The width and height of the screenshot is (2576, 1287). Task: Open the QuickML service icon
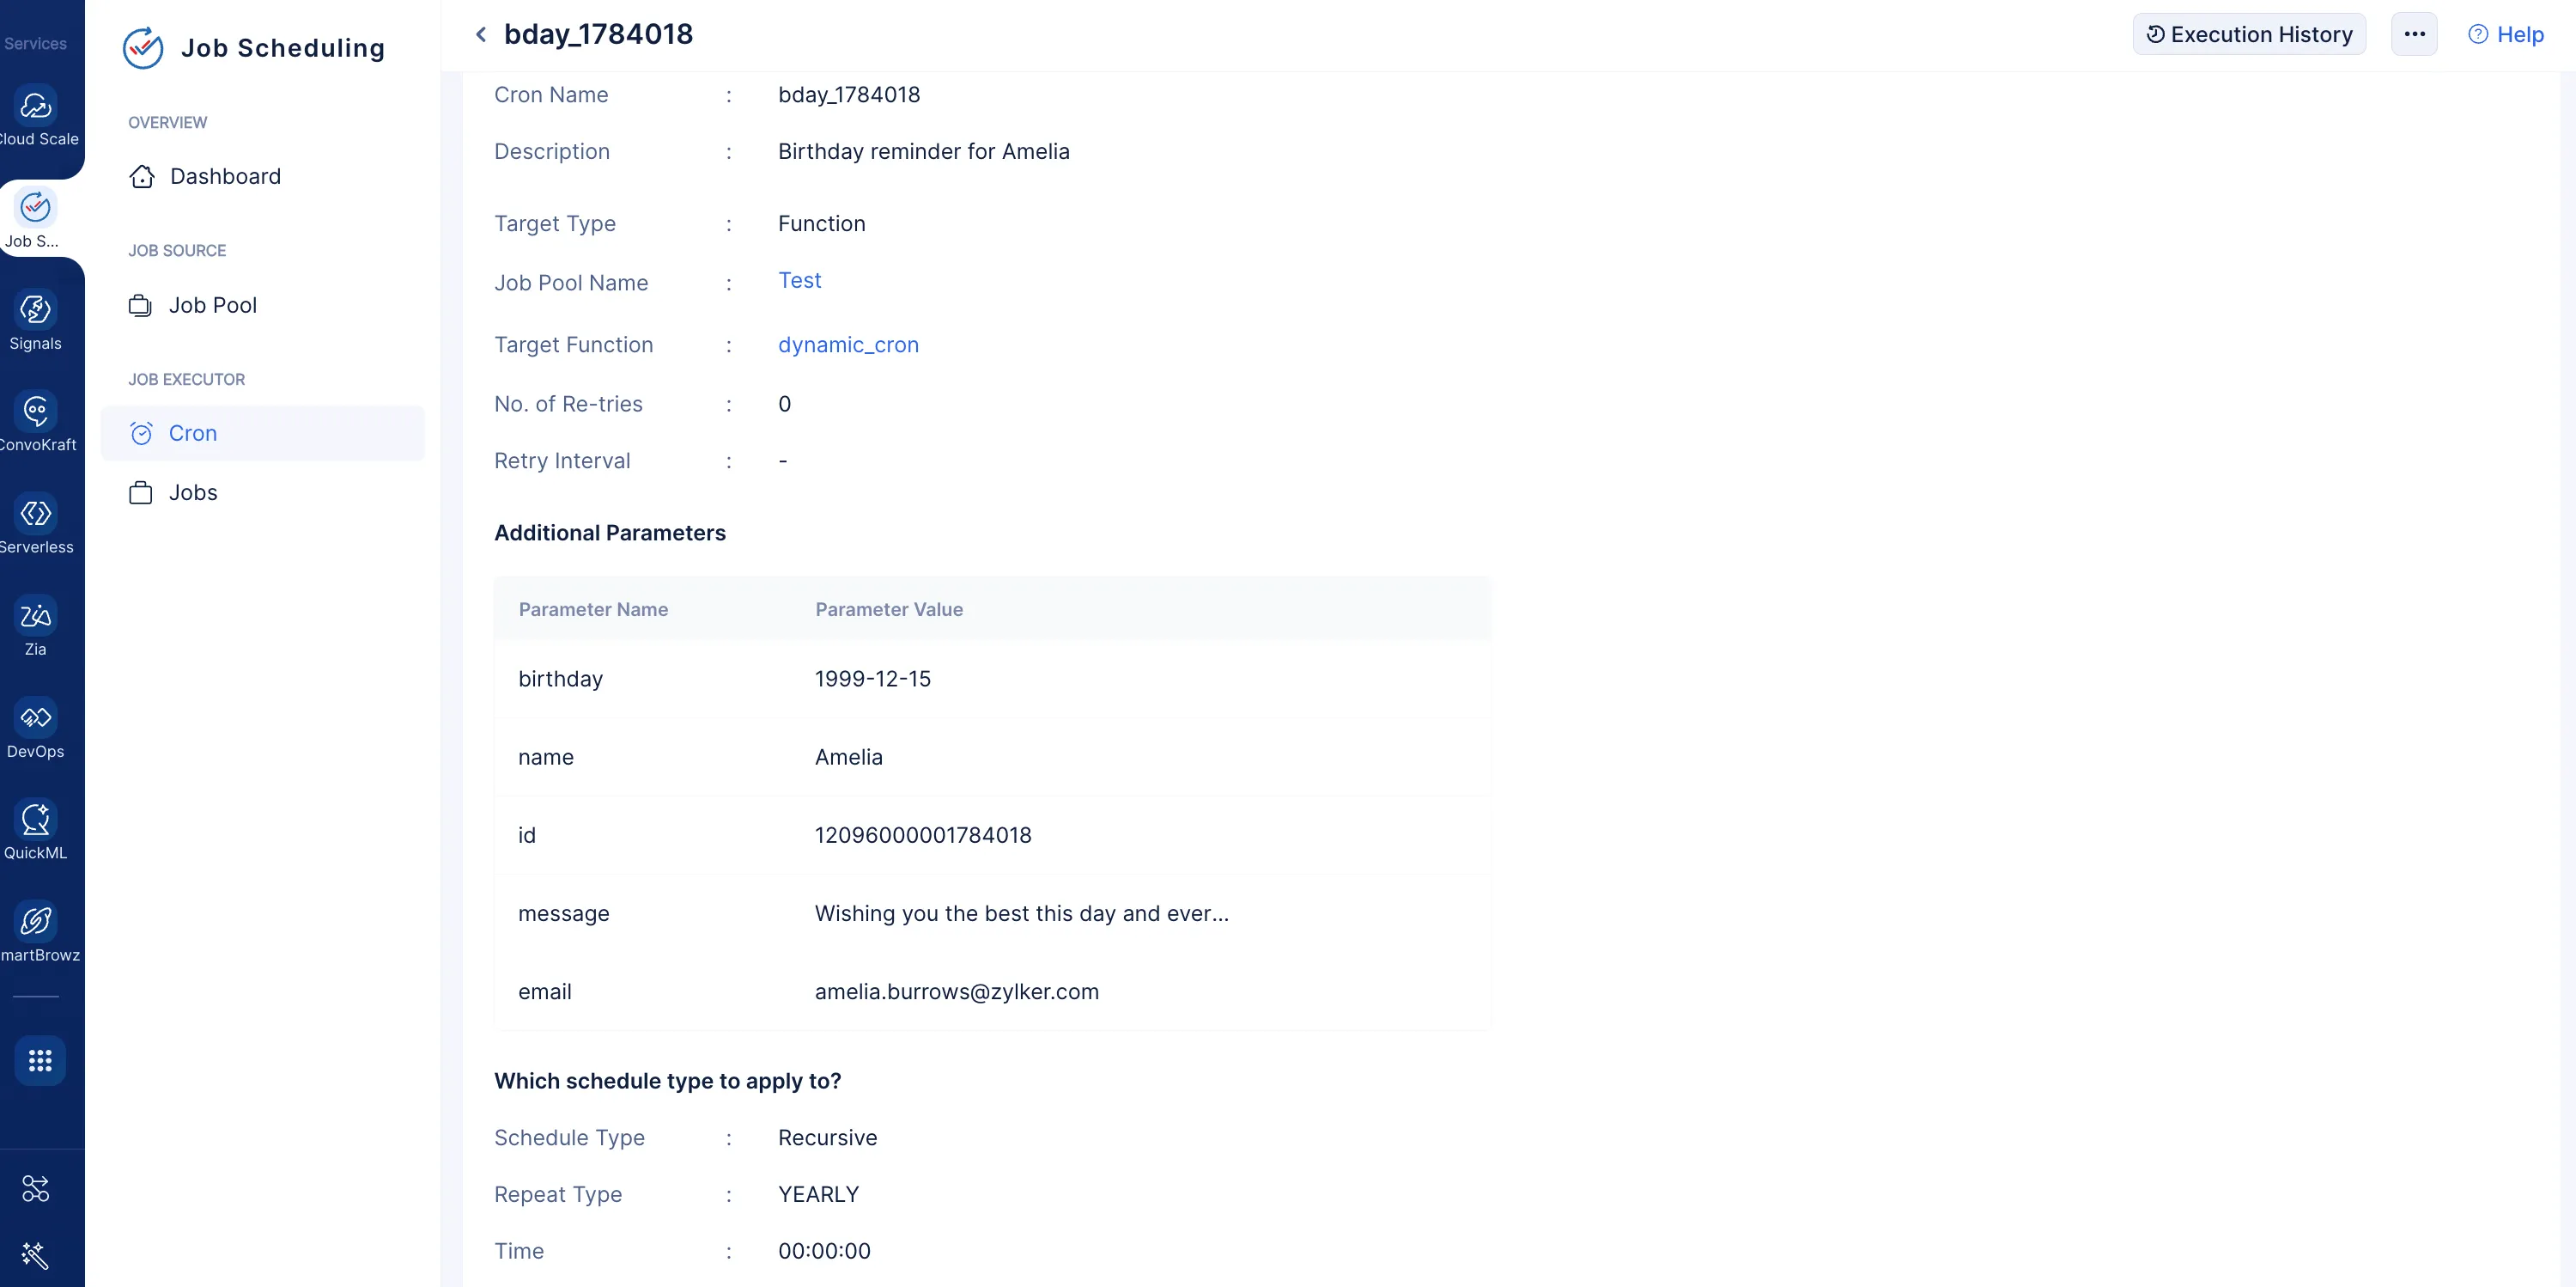pyautogui.click(x=36, y=820)
